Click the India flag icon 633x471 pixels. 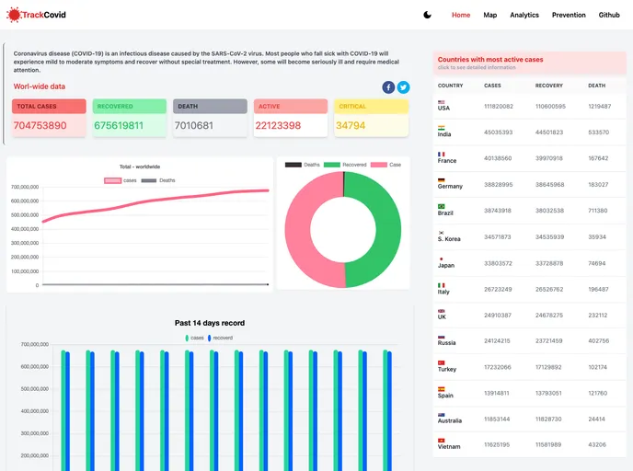(x=442, y=128)
